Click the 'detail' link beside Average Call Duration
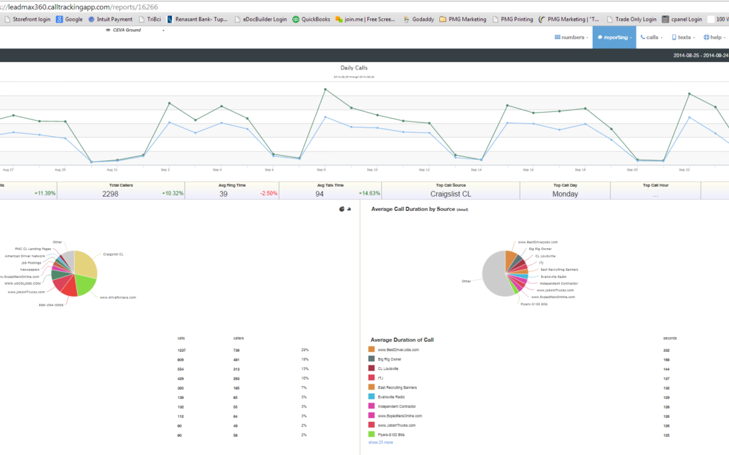Image resolution: width=729 pixels, height=455 pixels. 462,210
